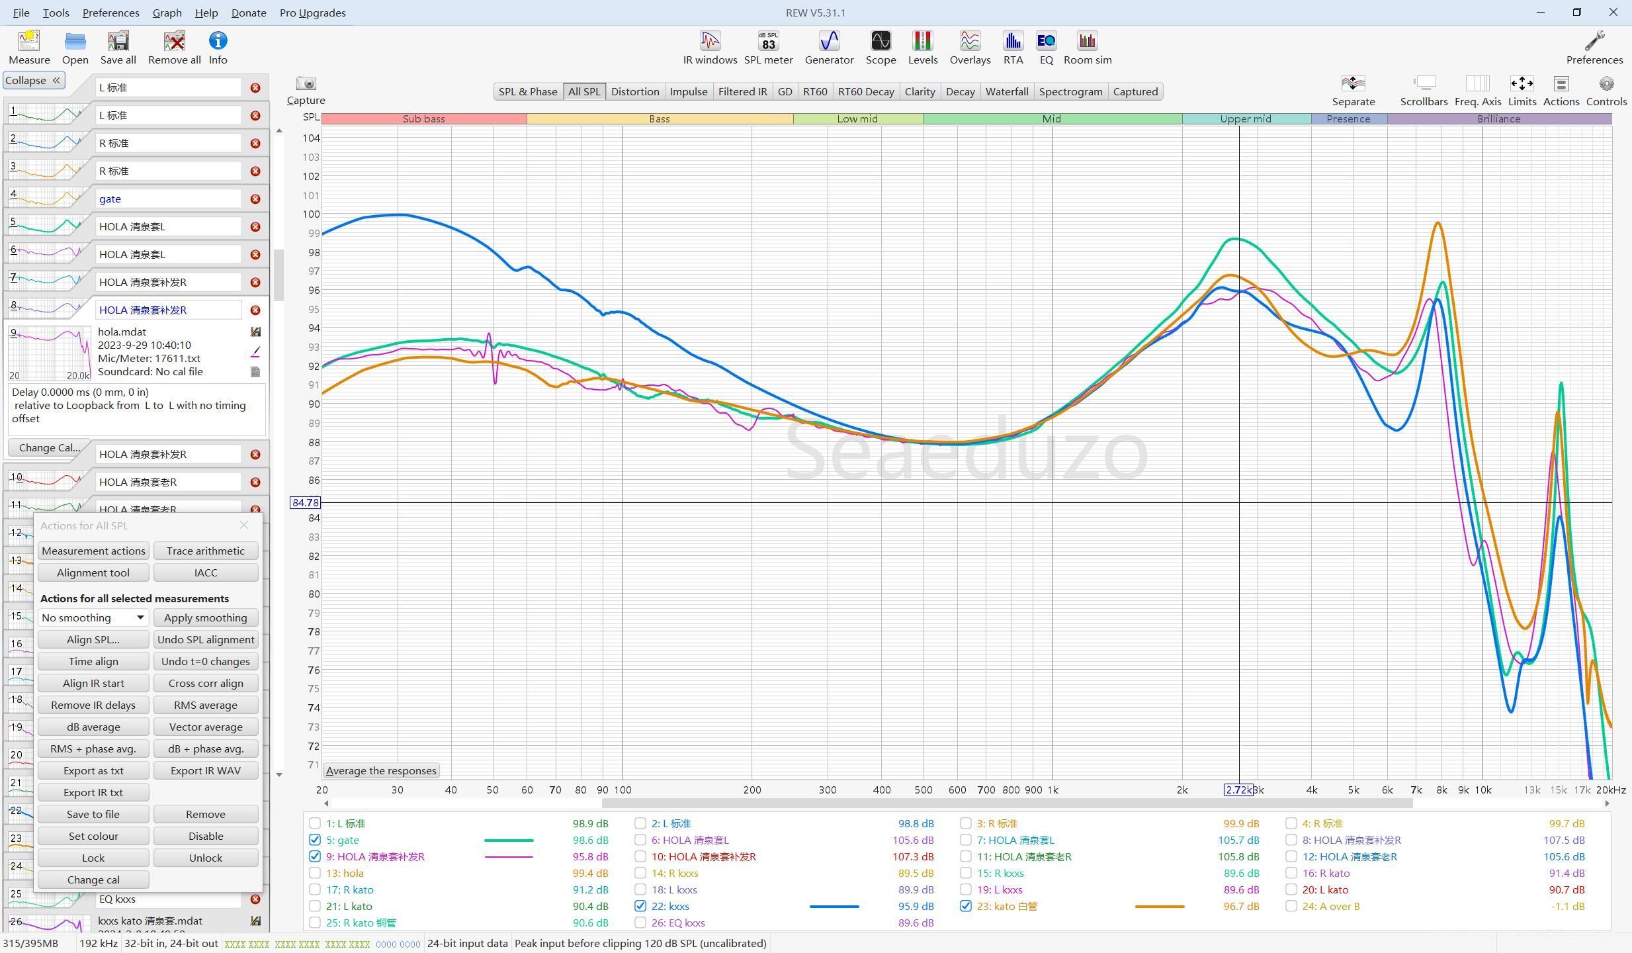Open the No smoothing dropdown

93,617
